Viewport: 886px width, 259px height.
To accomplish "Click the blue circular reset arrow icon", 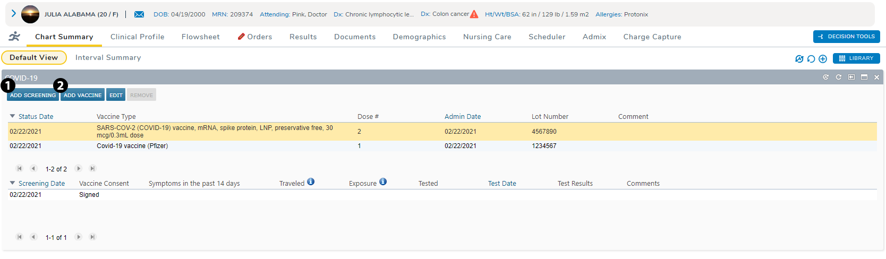I will [811, 59].
